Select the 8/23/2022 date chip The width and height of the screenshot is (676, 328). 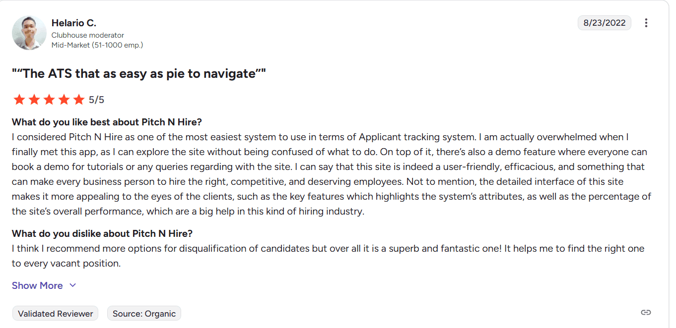tap(604, 23)
